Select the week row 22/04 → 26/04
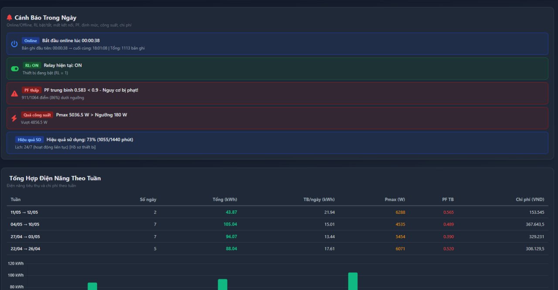This screenshot has height=290, width=558. (277, 249)
